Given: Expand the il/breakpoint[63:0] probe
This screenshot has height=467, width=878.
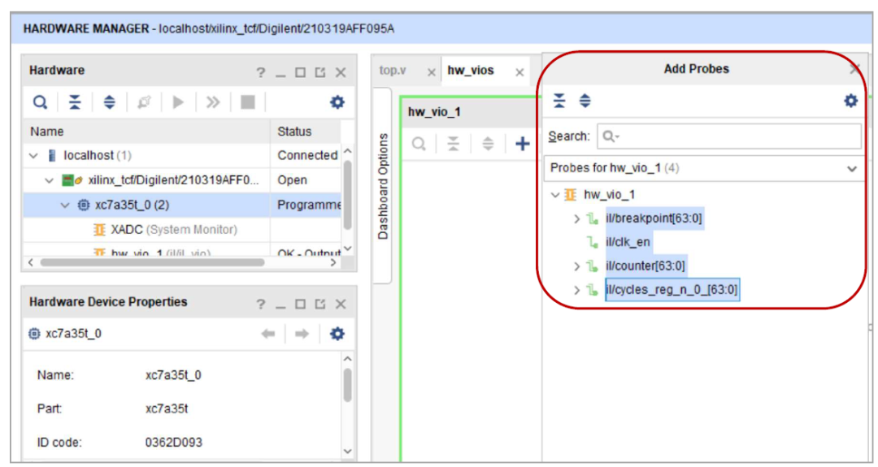Looking at the screenshot, I should [x=577, y=218].
